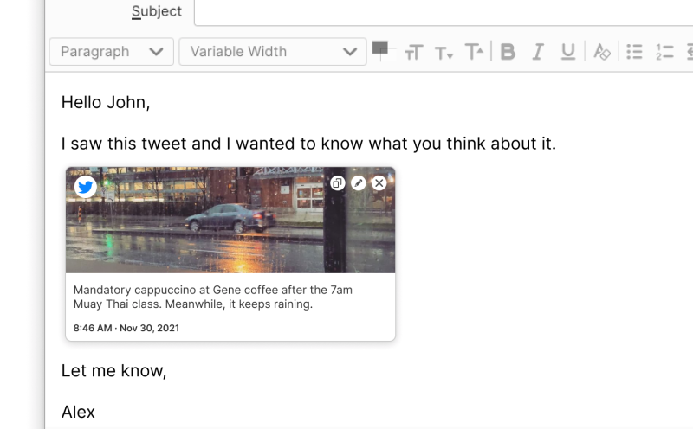This screenshot has height=429, width=693.
Task: Remove the tweet card with X icon
Action: (379, 183)
